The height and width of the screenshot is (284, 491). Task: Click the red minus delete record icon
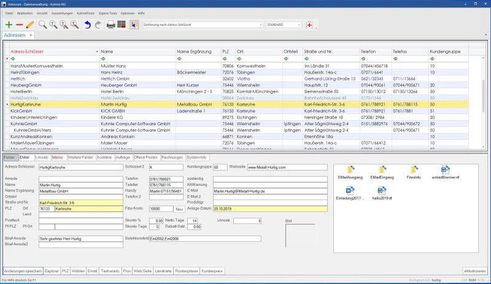pyautogui.click(x=19, y=25)
